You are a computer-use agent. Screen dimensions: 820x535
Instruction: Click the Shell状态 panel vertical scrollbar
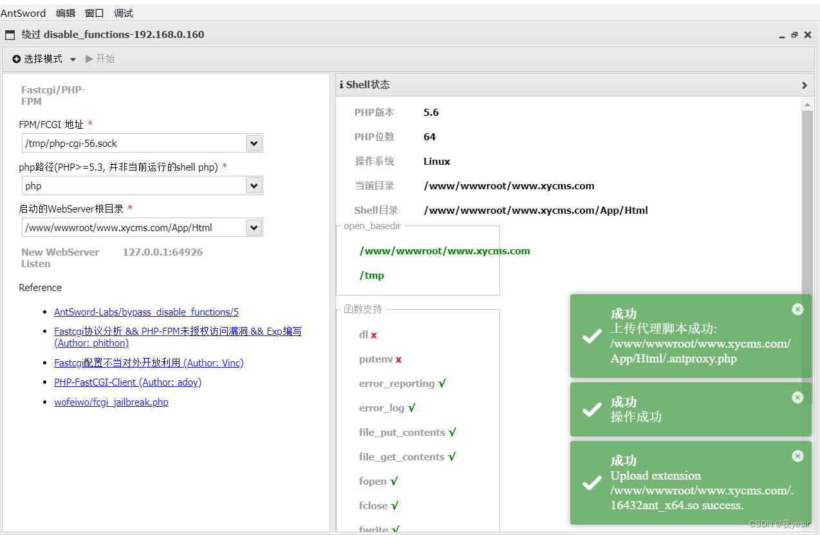click(x=808, y=258)
